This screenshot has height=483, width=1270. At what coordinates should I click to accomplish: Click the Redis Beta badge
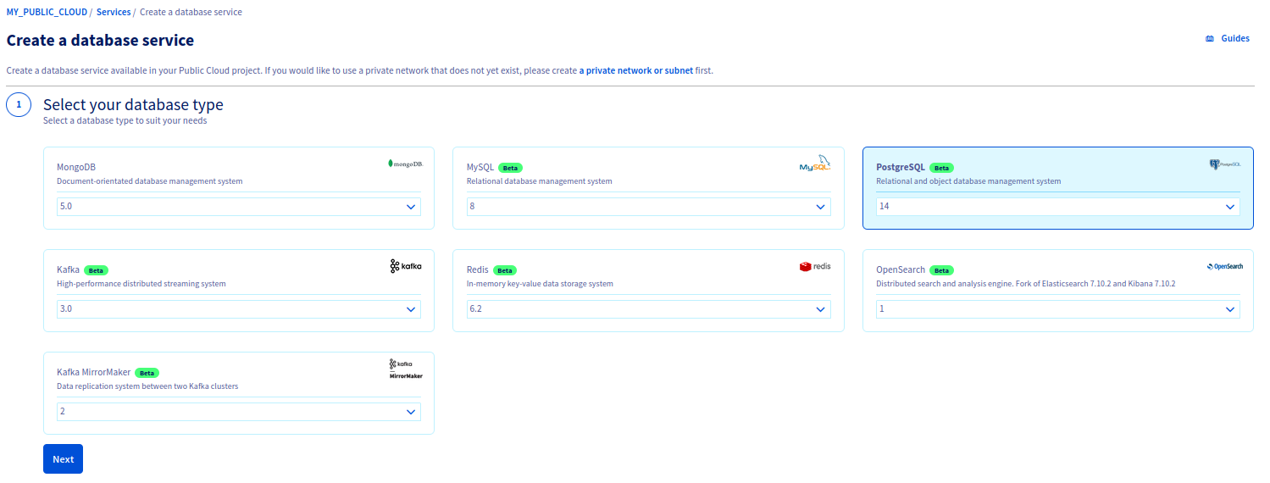tap(505, 270)
